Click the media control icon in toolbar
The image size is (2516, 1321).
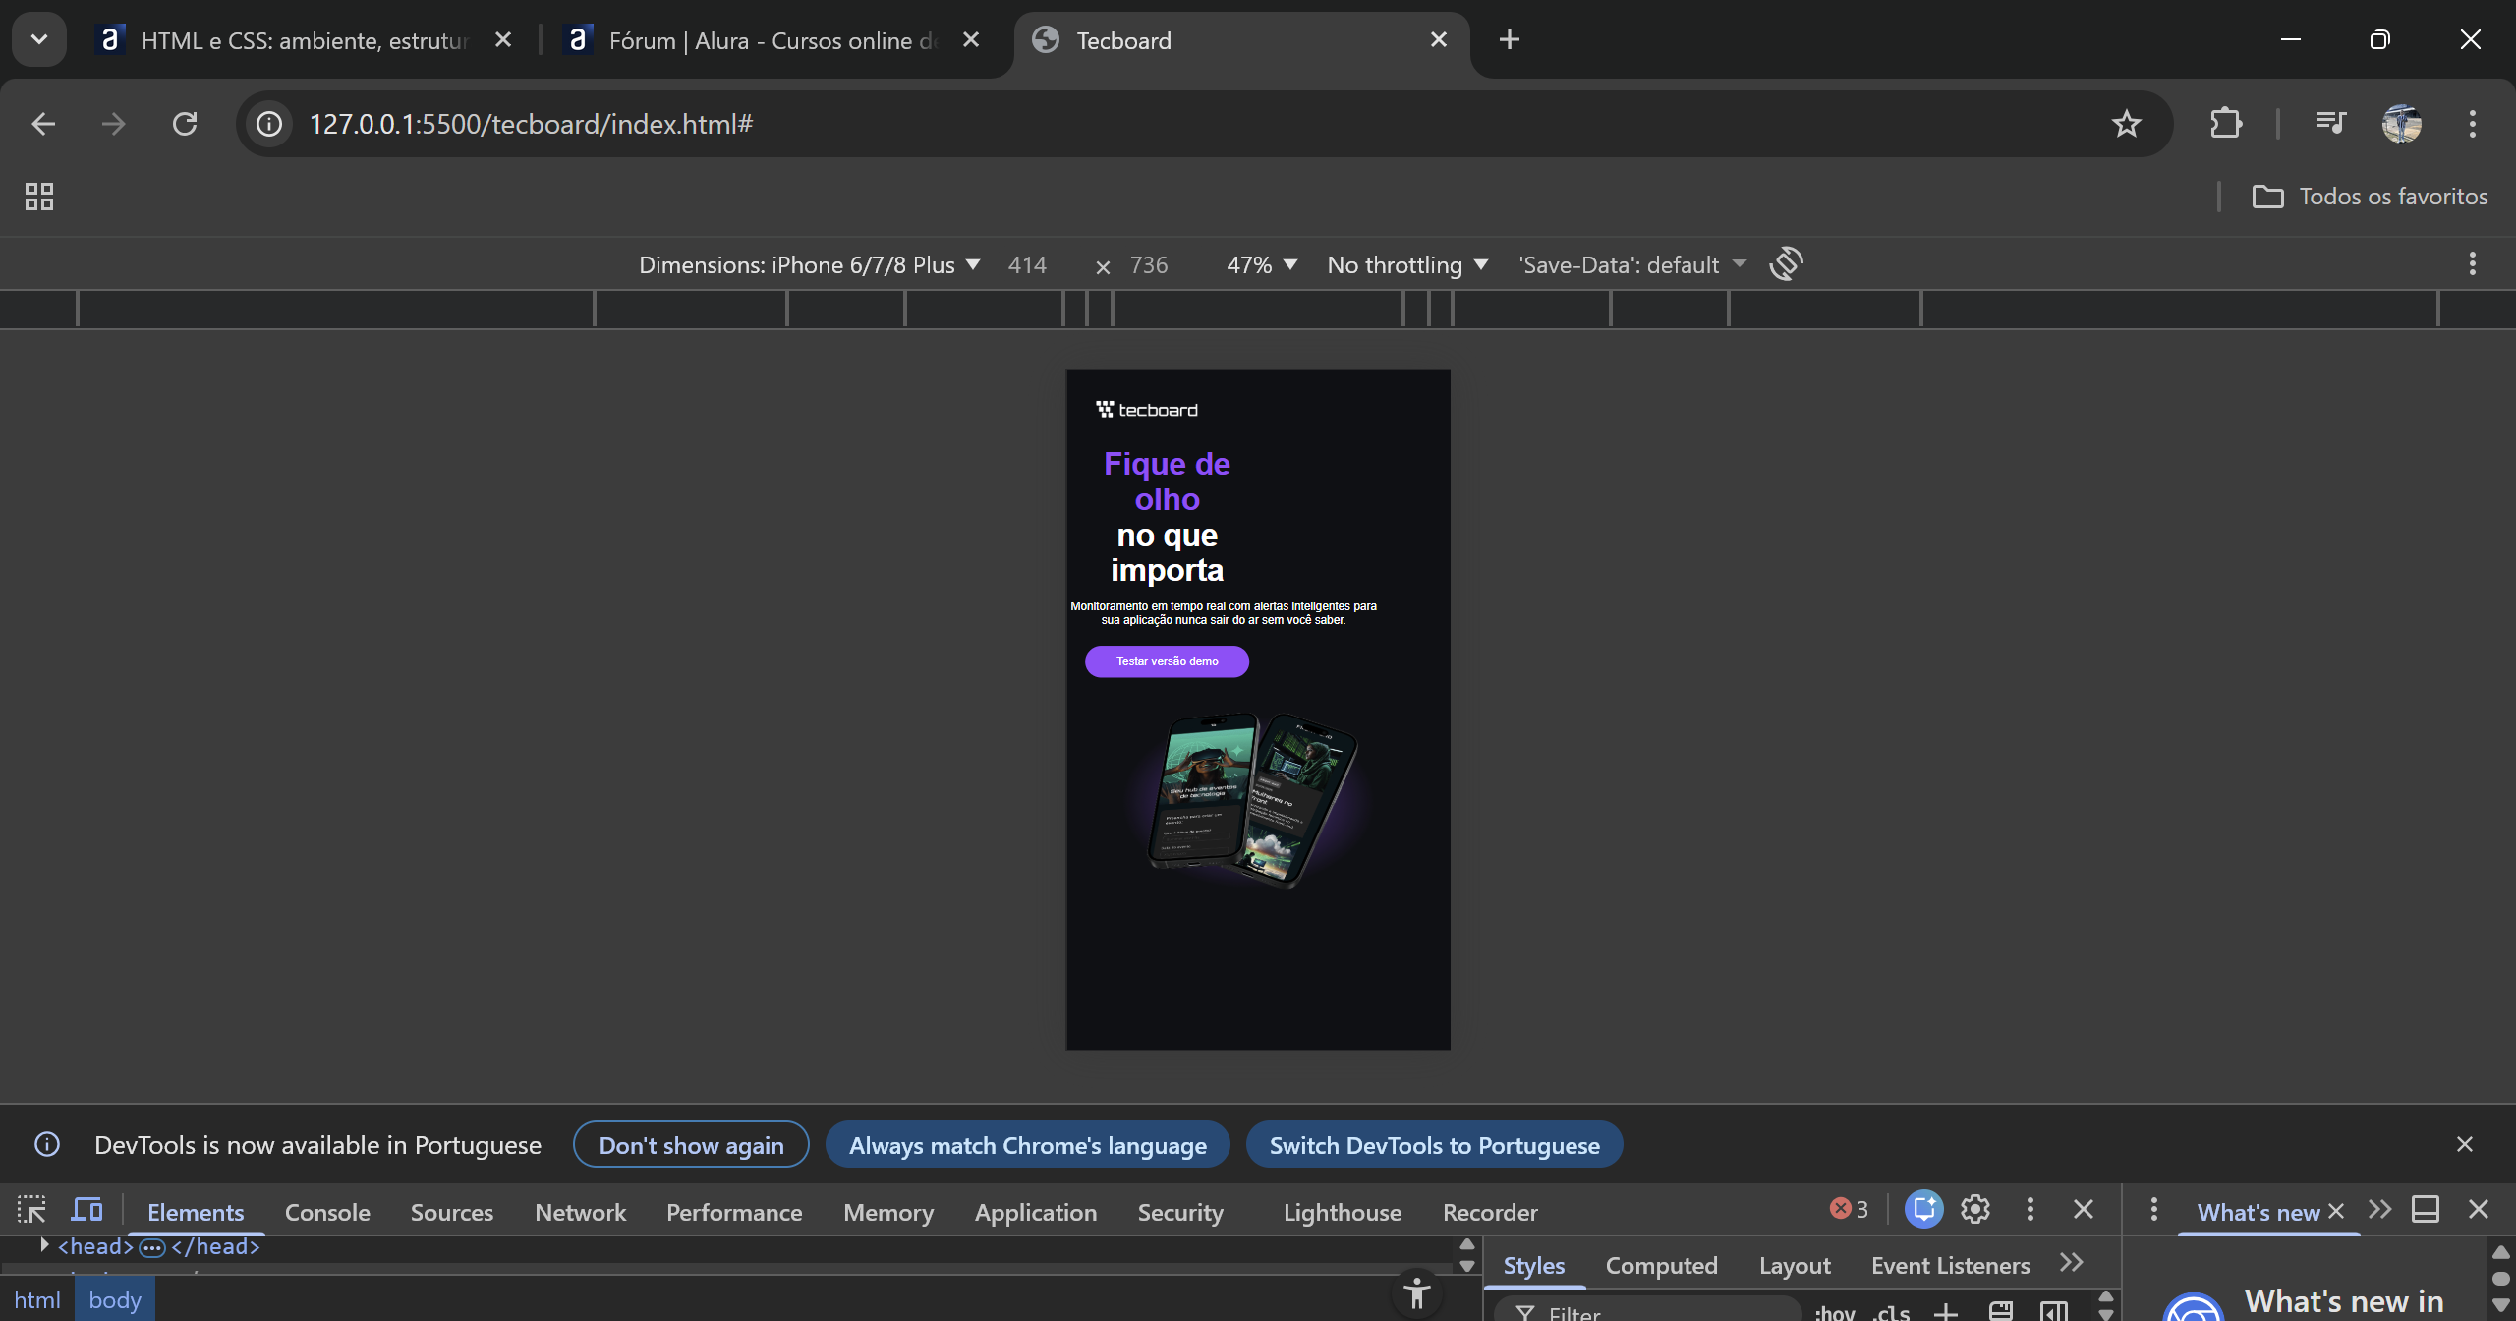pos(2330,124)
